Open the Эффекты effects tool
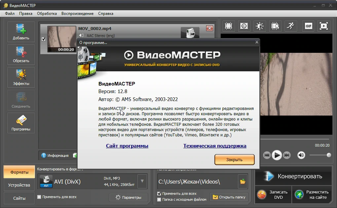Image resolution: width=337 pixels, height=208 pixels. click(21, 77)
